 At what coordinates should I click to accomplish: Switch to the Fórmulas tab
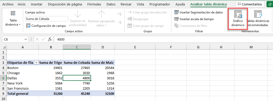(94, 4)
